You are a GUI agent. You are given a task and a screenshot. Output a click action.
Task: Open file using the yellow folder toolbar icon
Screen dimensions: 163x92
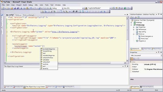[x=12, y=8]
